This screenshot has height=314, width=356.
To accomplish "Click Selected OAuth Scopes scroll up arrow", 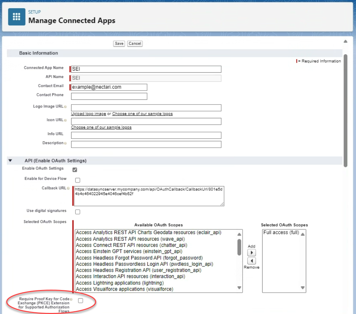I will (x=303, y=234).
